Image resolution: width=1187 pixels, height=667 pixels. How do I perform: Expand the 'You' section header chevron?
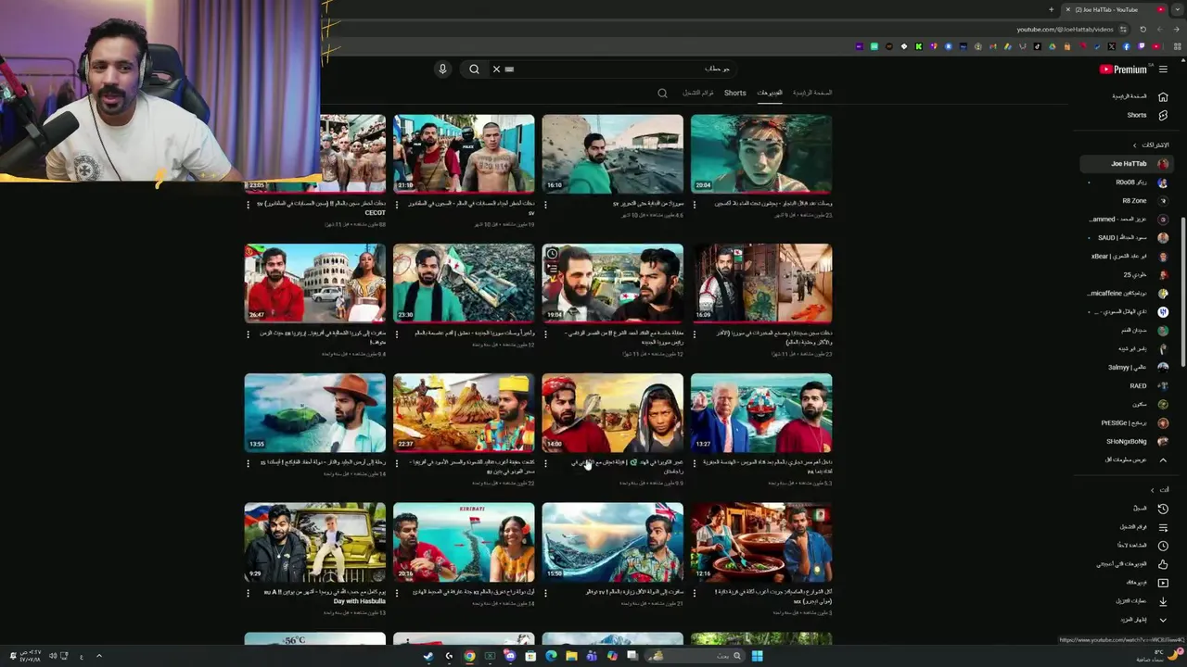1153,489
